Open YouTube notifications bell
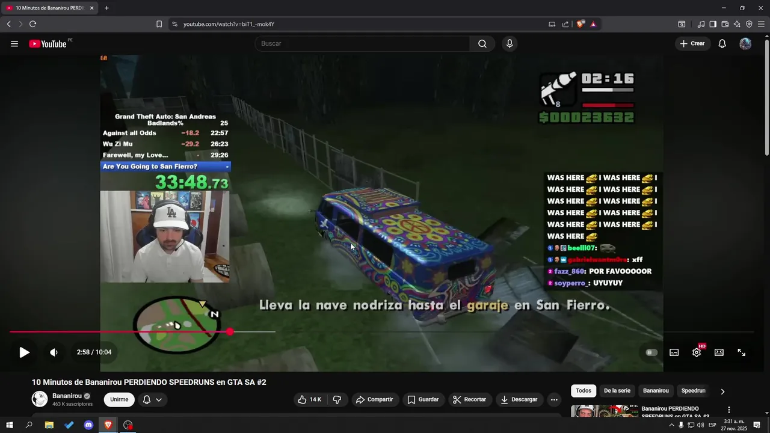The height and width of the screenshot is (433, 770). click(x=722, y=44)
